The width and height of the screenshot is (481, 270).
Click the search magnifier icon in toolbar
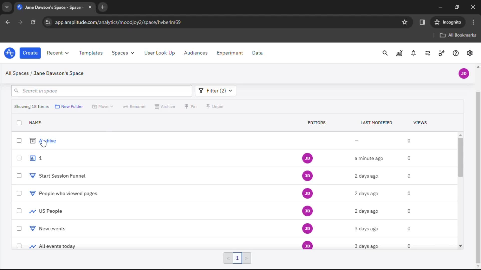pyautogui.click(x=385, y=53)
